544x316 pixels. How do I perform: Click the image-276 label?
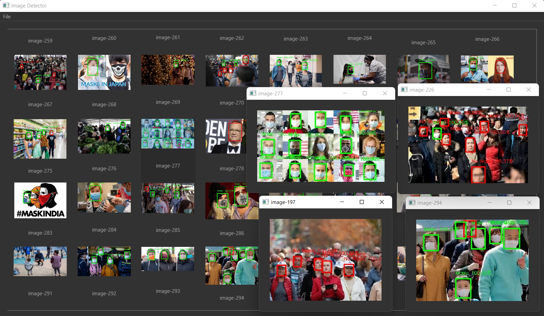coord(104,169)
